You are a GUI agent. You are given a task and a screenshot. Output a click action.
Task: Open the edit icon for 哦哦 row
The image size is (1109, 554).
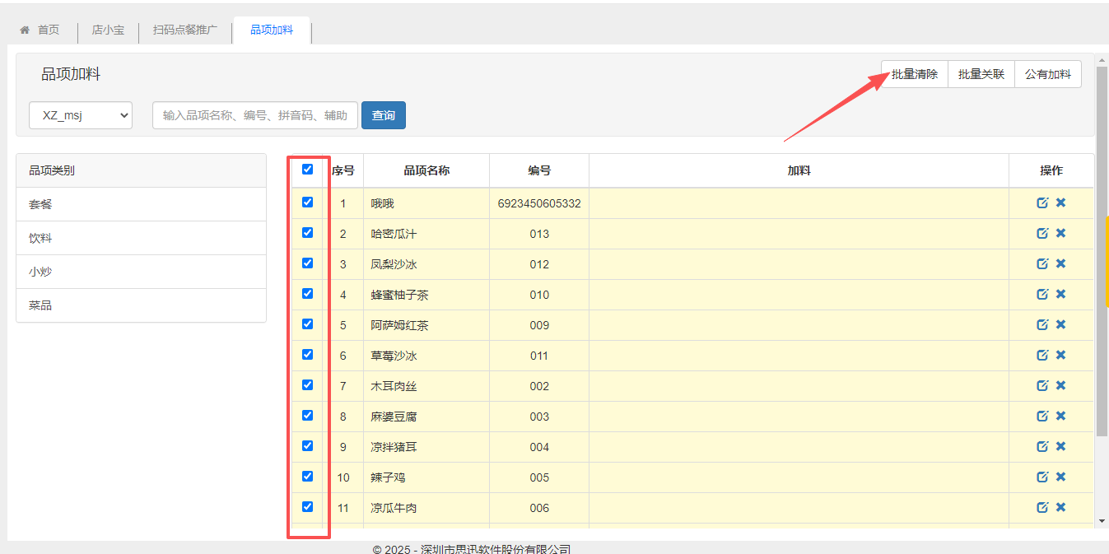point(1041,203)
